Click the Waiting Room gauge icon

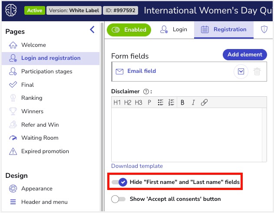tap(13, 138)
